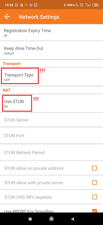Check STUN allow with private server box
103x225 pixels.
(95, 182)
